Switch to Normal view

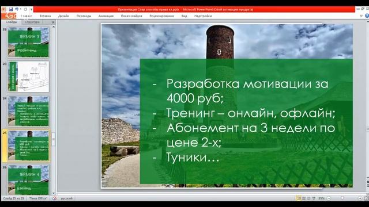pyautogui.click(x=299, y=198)
